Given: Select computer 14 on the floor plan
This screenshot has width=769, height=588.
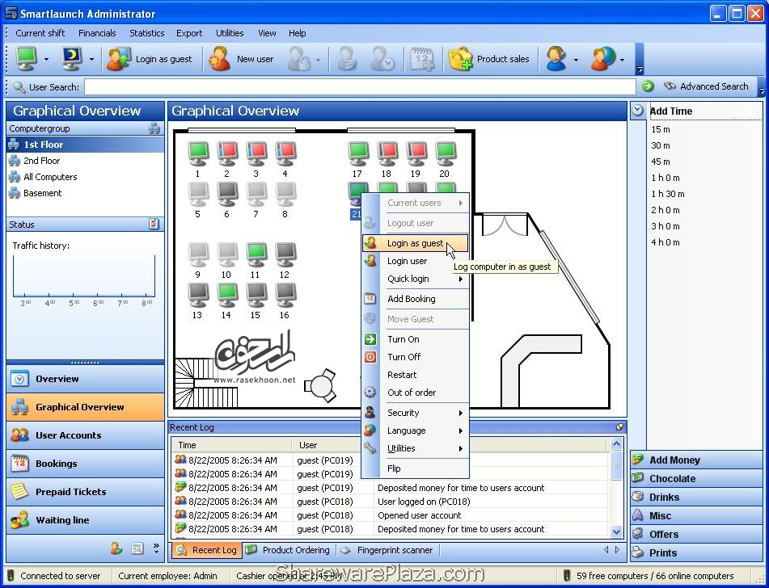Looking at the screenshot, I should (x=226, y=295).
